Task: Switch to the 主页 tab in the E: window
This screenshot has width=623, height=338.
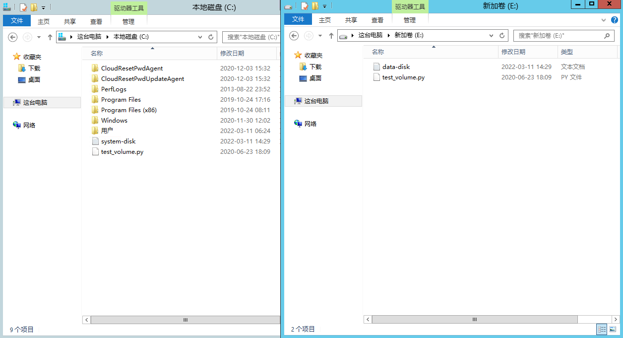Action: tap(325, 20)
